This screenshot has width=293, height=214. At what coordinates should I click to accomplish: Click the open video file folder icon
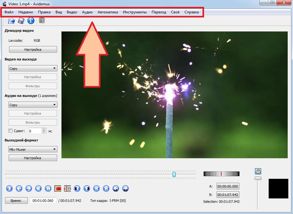12,21
